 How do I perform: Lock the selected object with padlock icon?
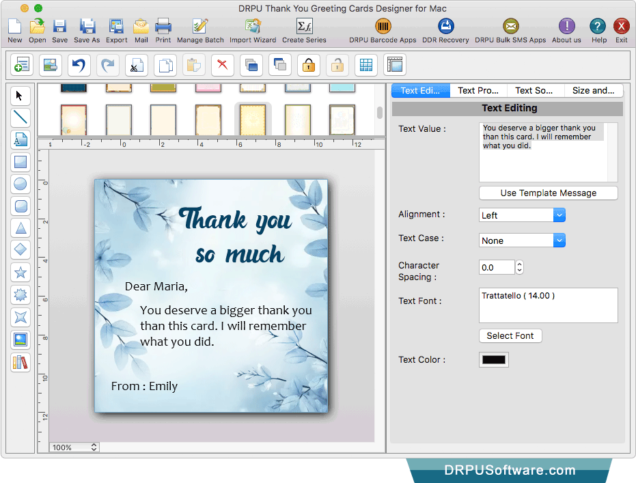(x=309, y=65)
